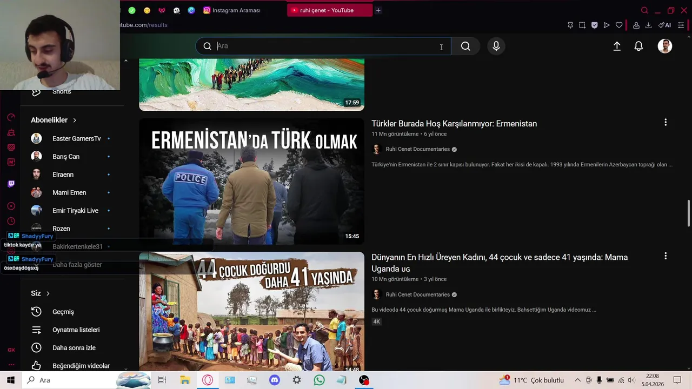Start voice search with microphone icon

pos(496,46)
